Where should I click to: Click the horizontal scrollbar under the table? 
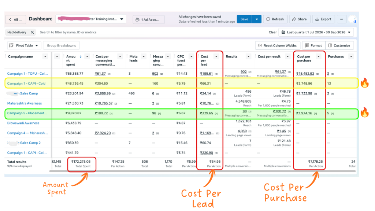pos(202,171)
